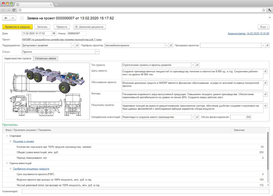Click the open icon next to Тип проекта
The image size is (273, 196).
[197, 65]
